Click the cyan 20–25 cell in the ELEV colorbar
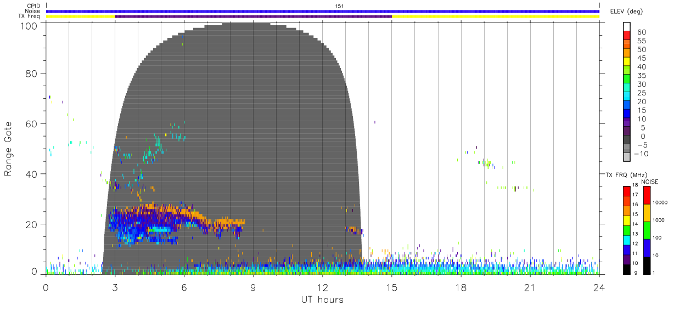The image size is (674, 311). [x=627, y=97]
